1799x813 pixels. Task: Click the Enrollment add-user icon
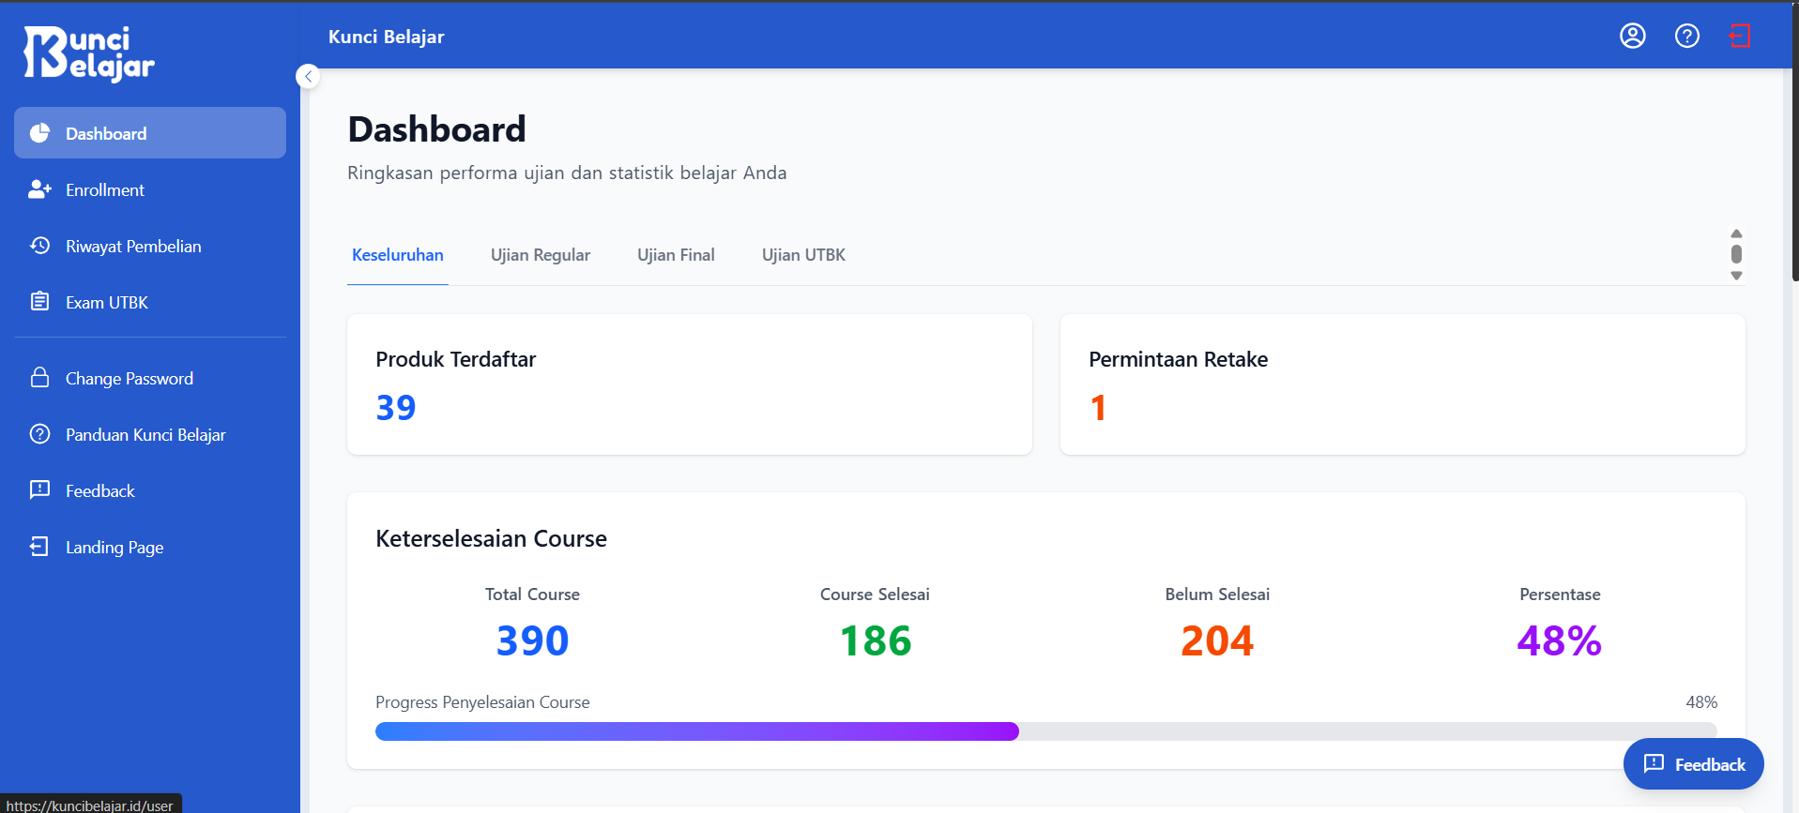[x=39, y=189]
